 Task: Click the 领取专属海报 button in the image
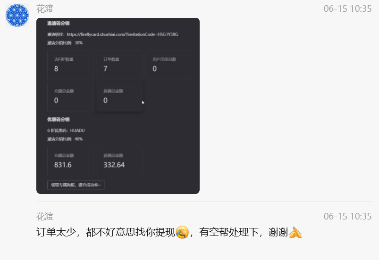click(76, 185)
